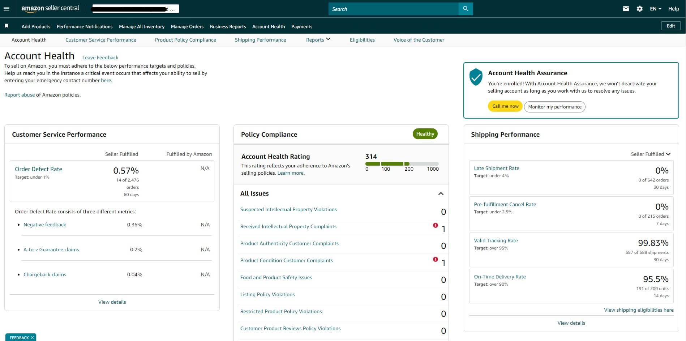Screen dimensions: 686x341
Task: Go to Manage All Inventory
Action: [x=142, y=26]
